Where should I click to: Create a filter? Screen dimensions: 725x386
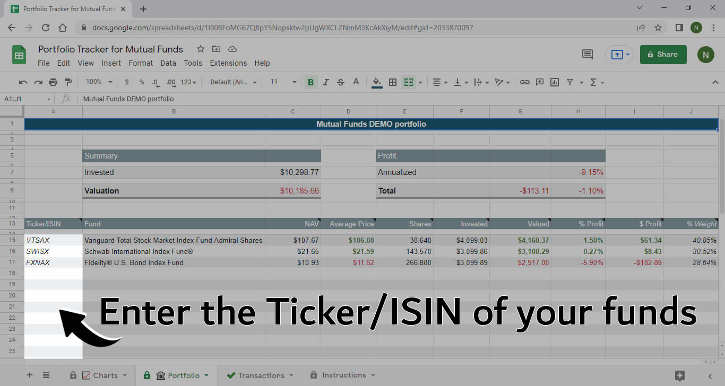(x=569, y=82)
